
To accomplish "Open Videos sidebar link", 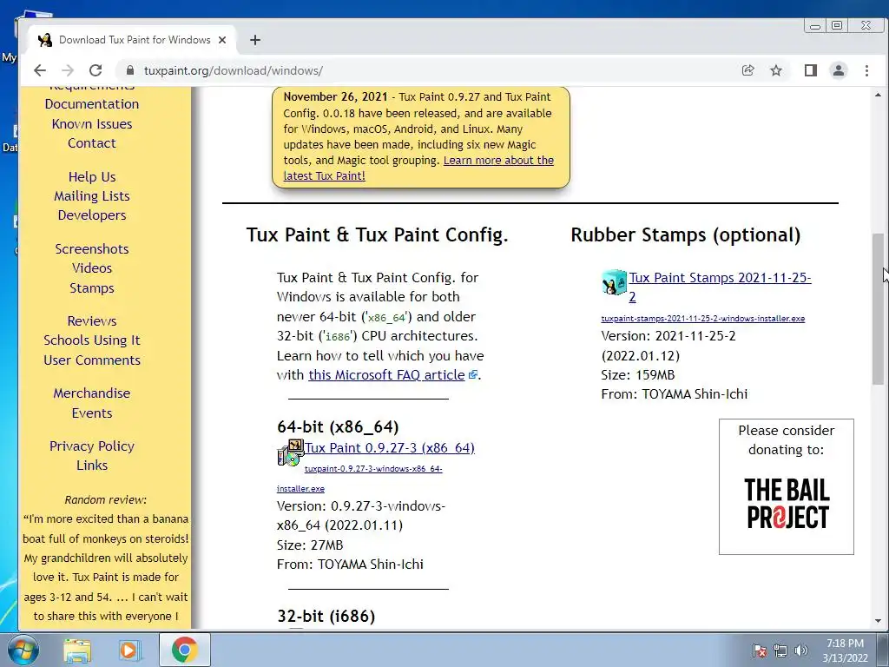I will coord(92,267).
